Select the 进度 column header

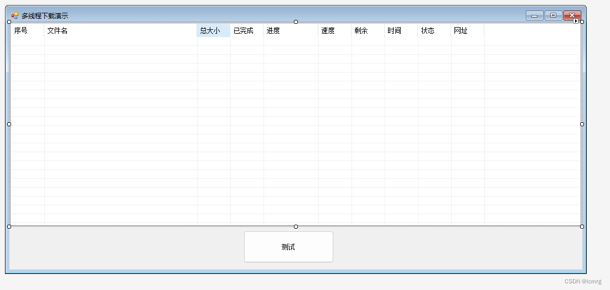tap(291, 30)
